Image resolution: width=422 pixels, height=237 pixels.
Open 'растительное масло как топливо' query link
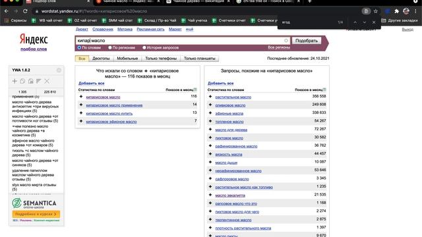(244, 187)
